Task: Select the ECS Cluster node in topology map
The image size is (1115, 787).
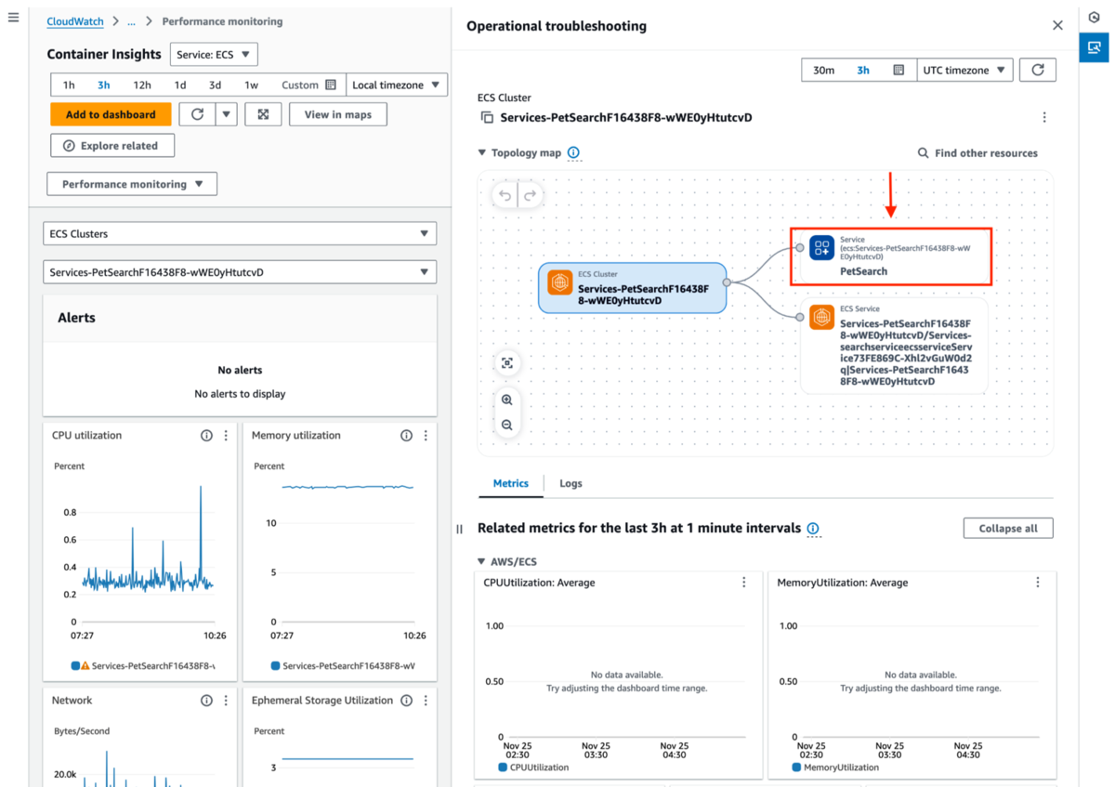Action: pos(633,287)
